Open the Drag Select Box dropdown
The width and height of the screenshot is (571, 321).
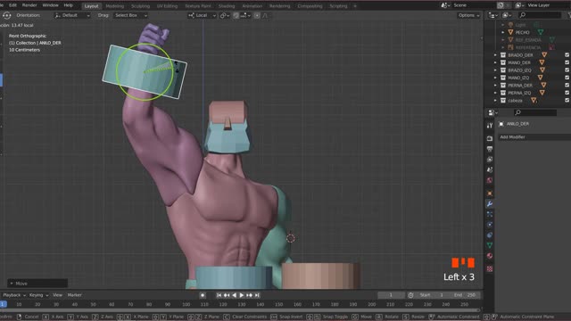[130, 15]
